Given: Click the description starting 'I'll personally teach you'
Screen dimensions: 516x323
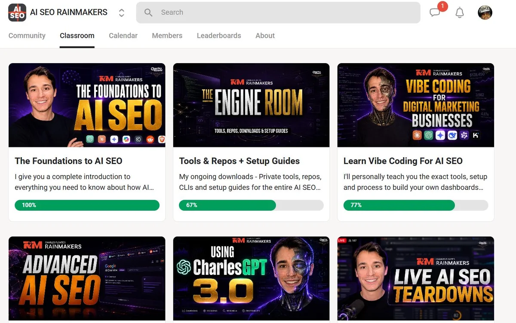Looking at the screenshot, I should [x=415, y=182].
